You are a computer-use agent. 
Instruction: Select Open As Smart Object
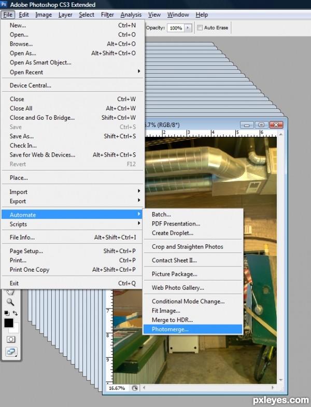(72, 62)
